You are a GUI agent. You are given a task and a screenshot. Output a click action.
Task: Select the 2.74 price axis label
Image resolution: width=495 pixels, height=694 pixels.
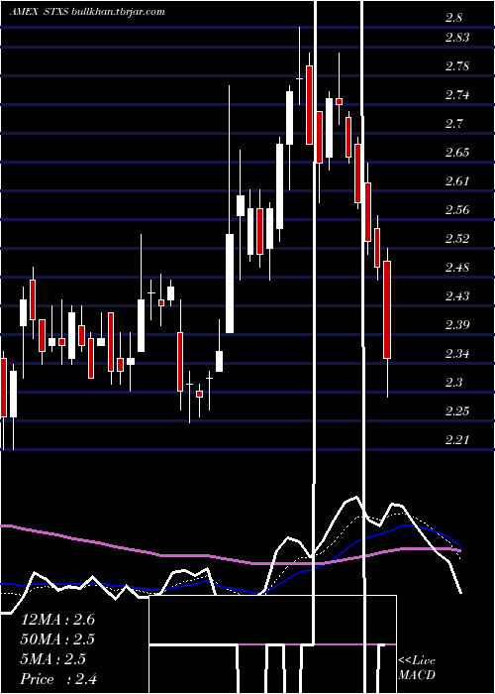click(457, 95)
